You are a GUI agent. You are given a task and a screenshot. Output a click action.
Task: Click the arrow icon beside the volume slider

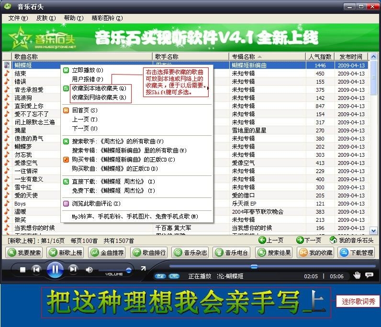(143, 268)
